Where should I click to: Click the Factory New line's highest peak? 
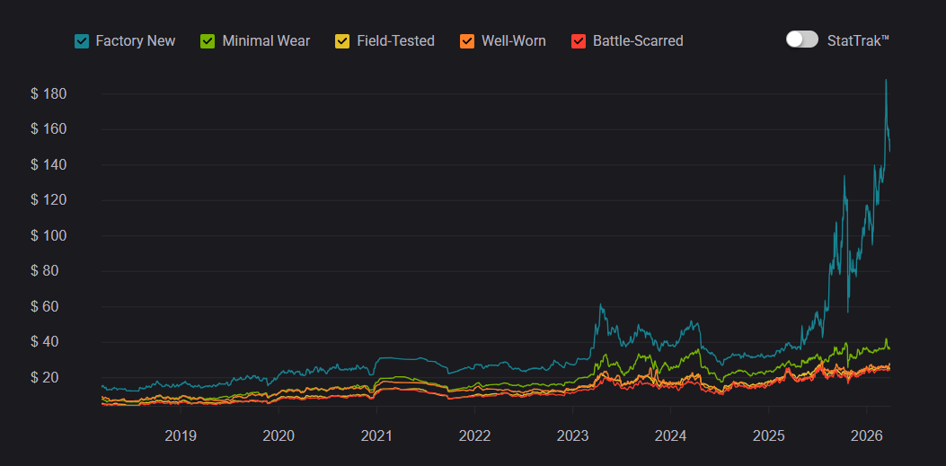coord(886,80)
